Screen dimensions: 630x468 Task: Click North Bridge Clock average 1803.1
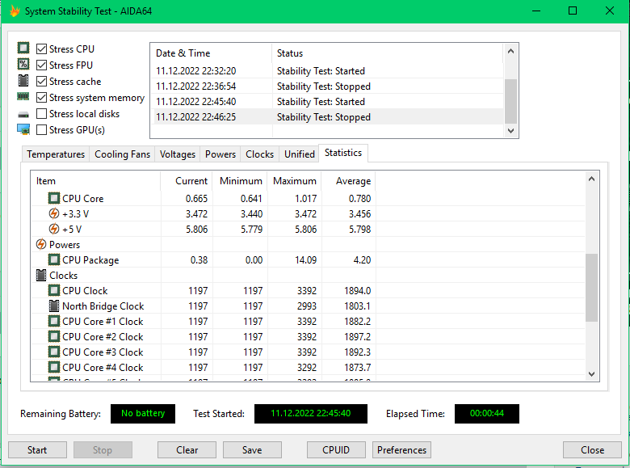357,306
